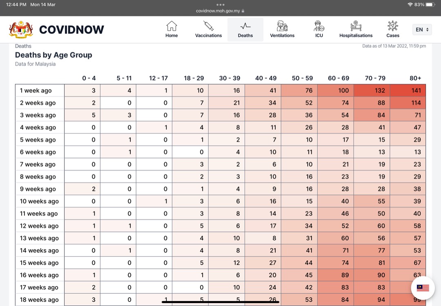Click the '70 - 79' age column header
This screenshot has width=441, height=306.
coord(375,78)
